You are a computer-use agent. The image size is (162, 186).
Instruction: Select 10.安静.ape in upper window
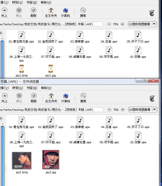click(x=138, y=52)
